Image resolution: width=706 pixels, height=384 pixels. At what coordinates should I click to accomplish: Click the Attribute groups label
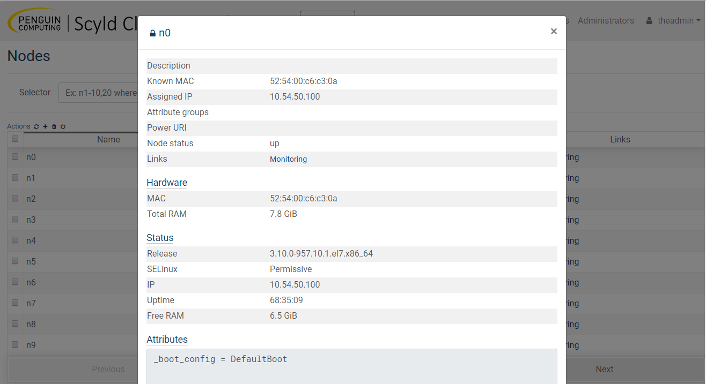178,112
